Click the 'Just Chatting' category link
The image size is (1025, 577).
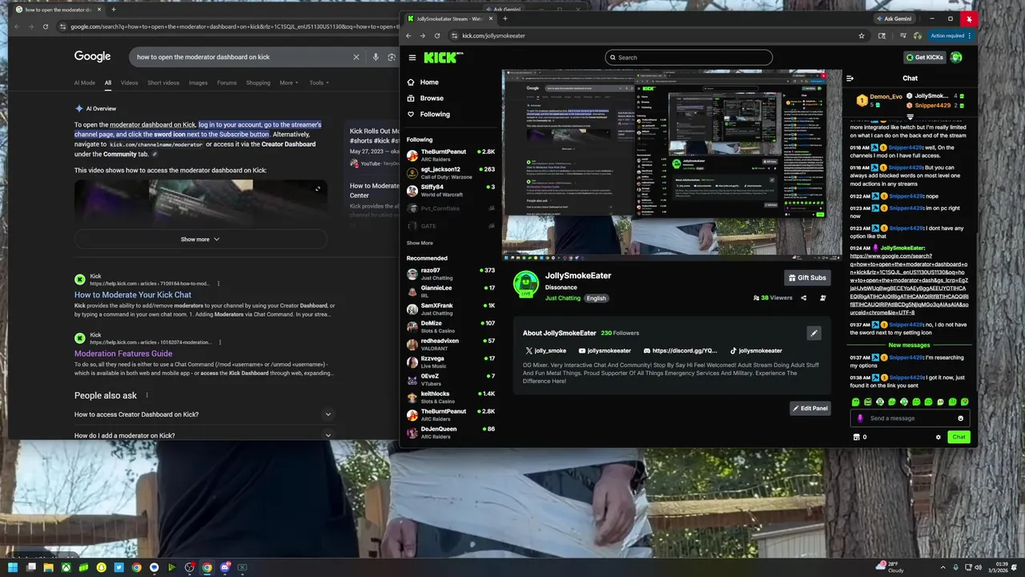coord(563,298)
